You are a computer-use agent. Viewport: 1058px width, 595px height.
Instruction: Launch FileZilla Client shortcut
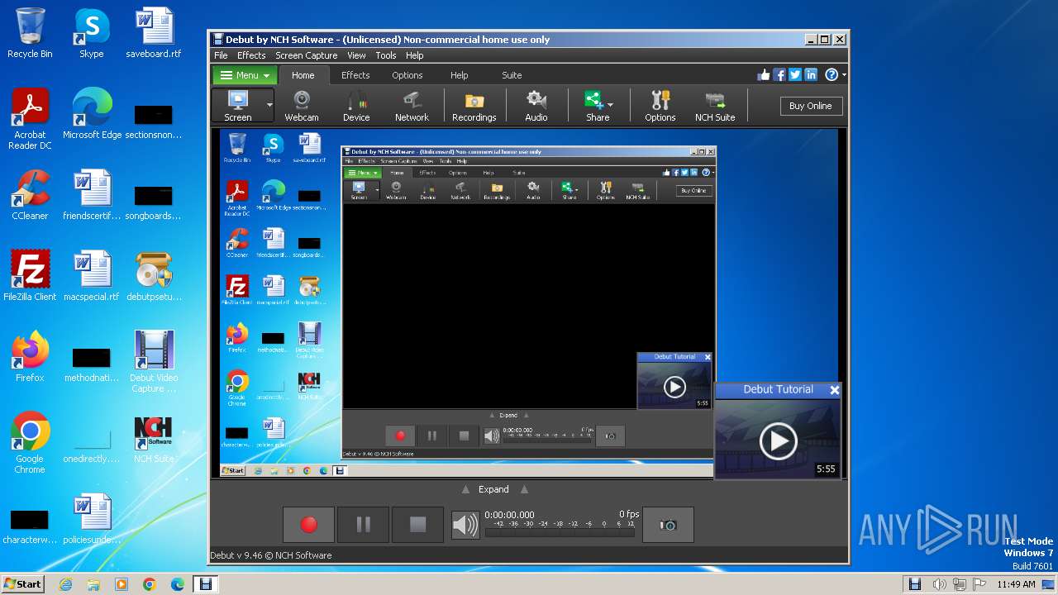(30, 275)
